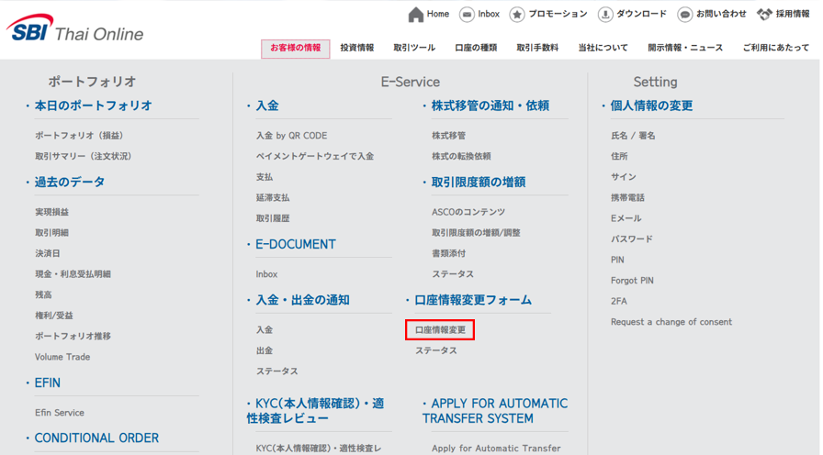Open the 取引履歴 link

(273, 218)
